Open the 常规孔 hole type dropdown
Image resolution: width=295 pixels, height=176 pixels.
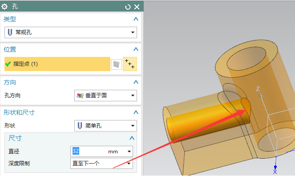tap(71, 32)
